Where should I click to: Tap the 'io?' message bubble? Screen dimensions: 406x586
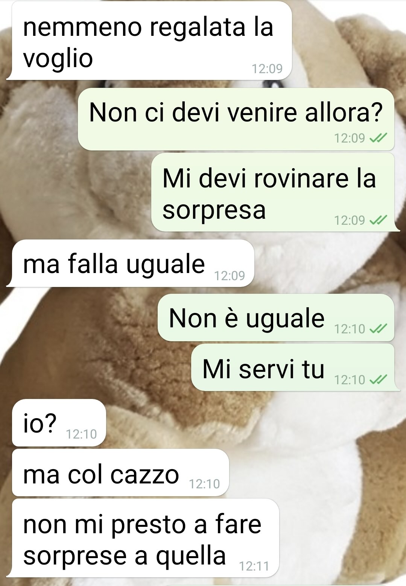pyautogui.click(x=59, y=423)
